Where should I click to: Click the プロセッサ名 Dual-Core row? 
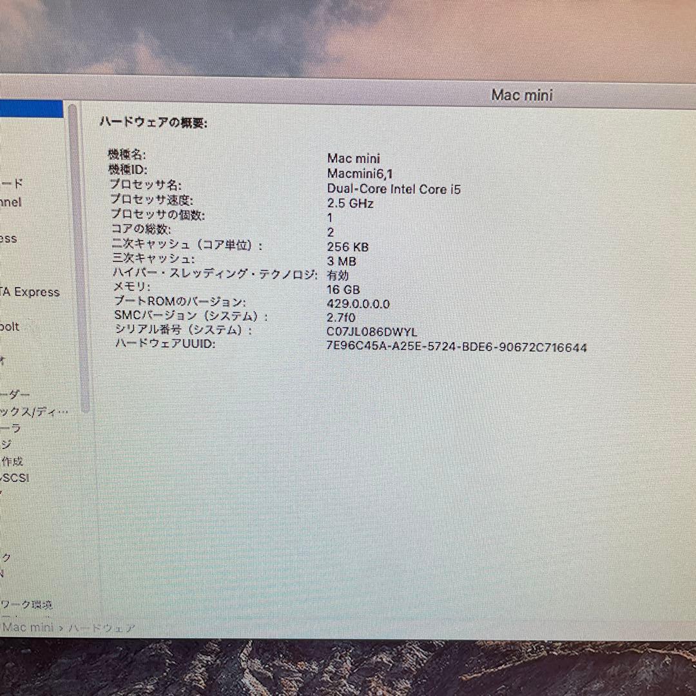pyautogui.click(x=258, y=189)
